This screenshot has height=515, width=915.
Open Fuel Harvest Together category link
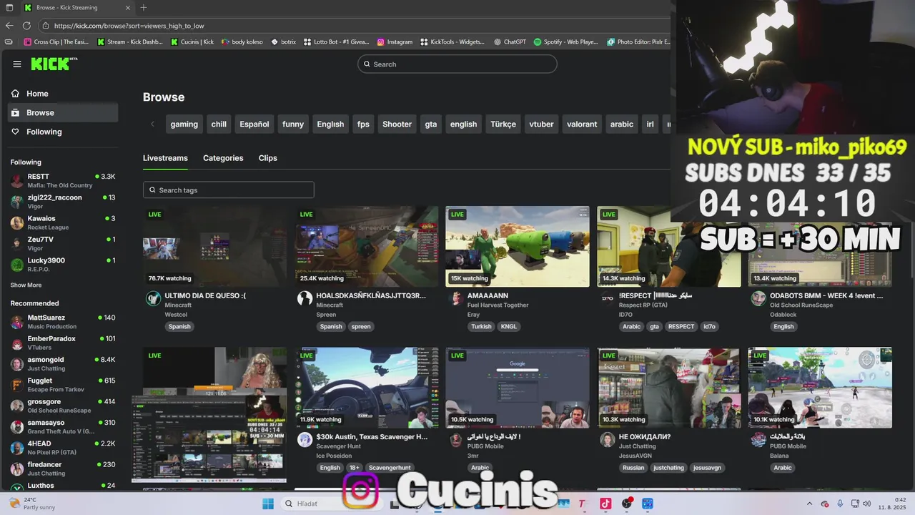(498, 305)
